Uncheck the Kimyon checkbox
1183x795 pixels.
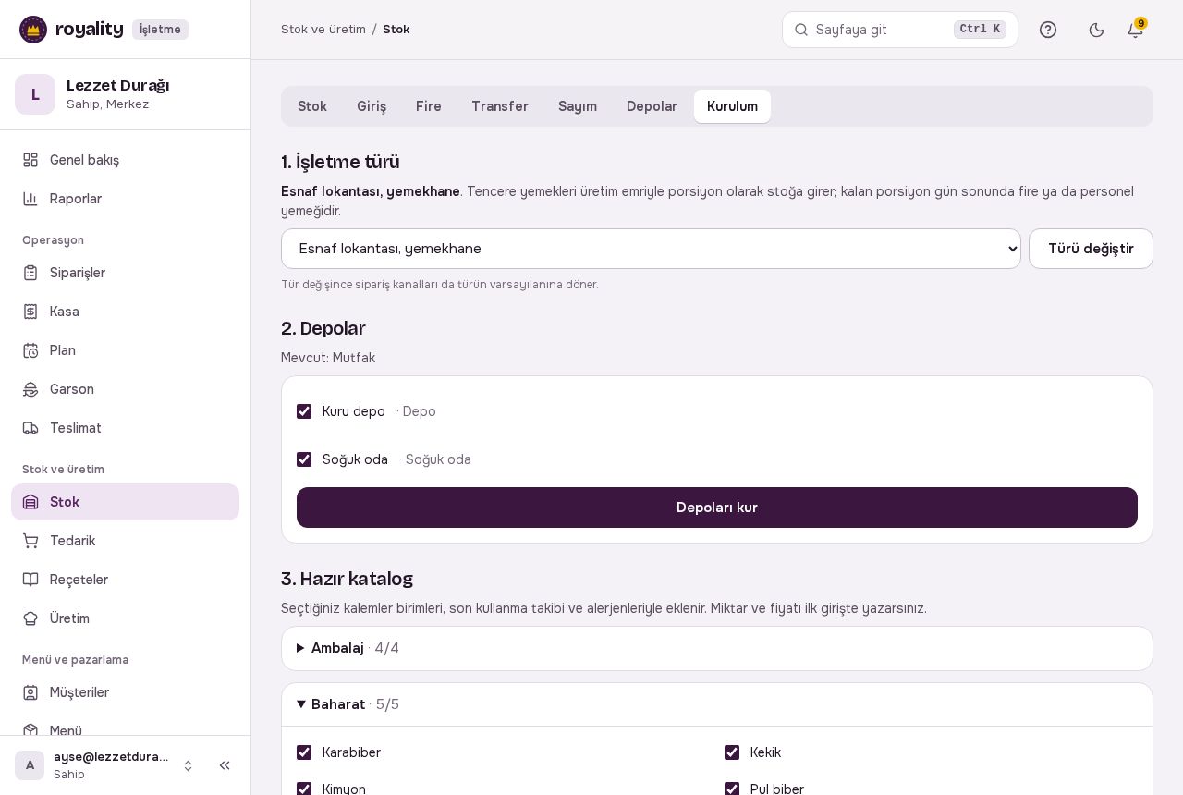(x=304, y=789)
